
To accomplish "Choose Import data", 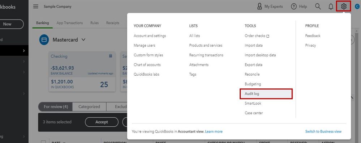I will (253, 46).
